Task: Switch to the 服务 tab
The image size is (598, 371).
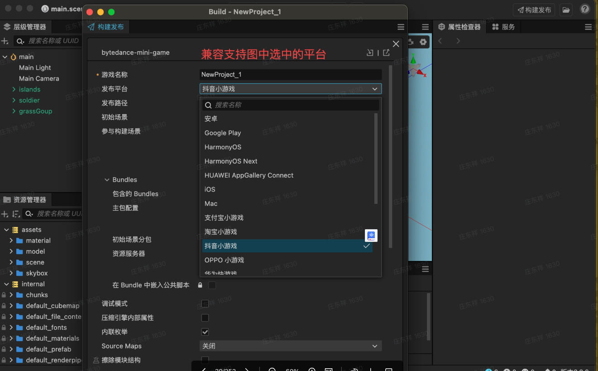Action: pos(504,27)
